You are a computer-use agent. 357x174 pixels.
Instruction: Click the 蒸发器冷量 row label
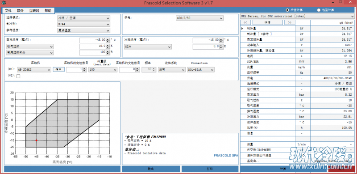pos(254,39)
